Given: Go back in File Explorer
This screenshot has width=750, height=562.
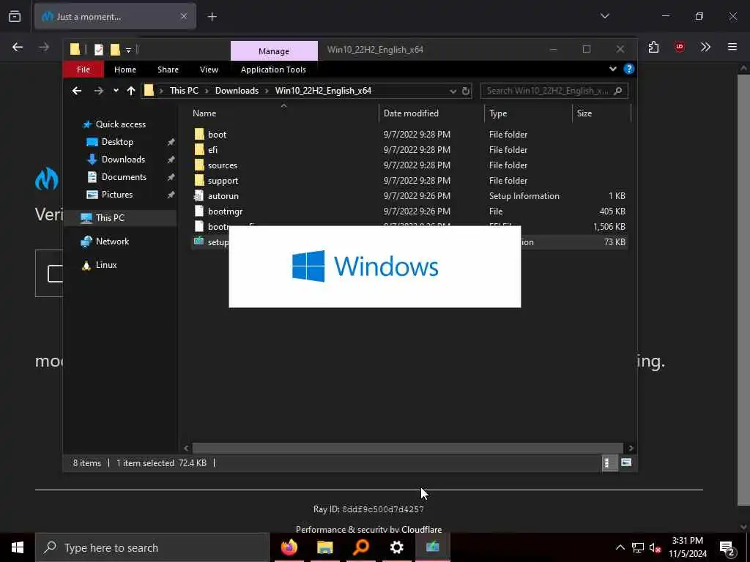Looking at the screenshot, I should [x=76, y=91].
